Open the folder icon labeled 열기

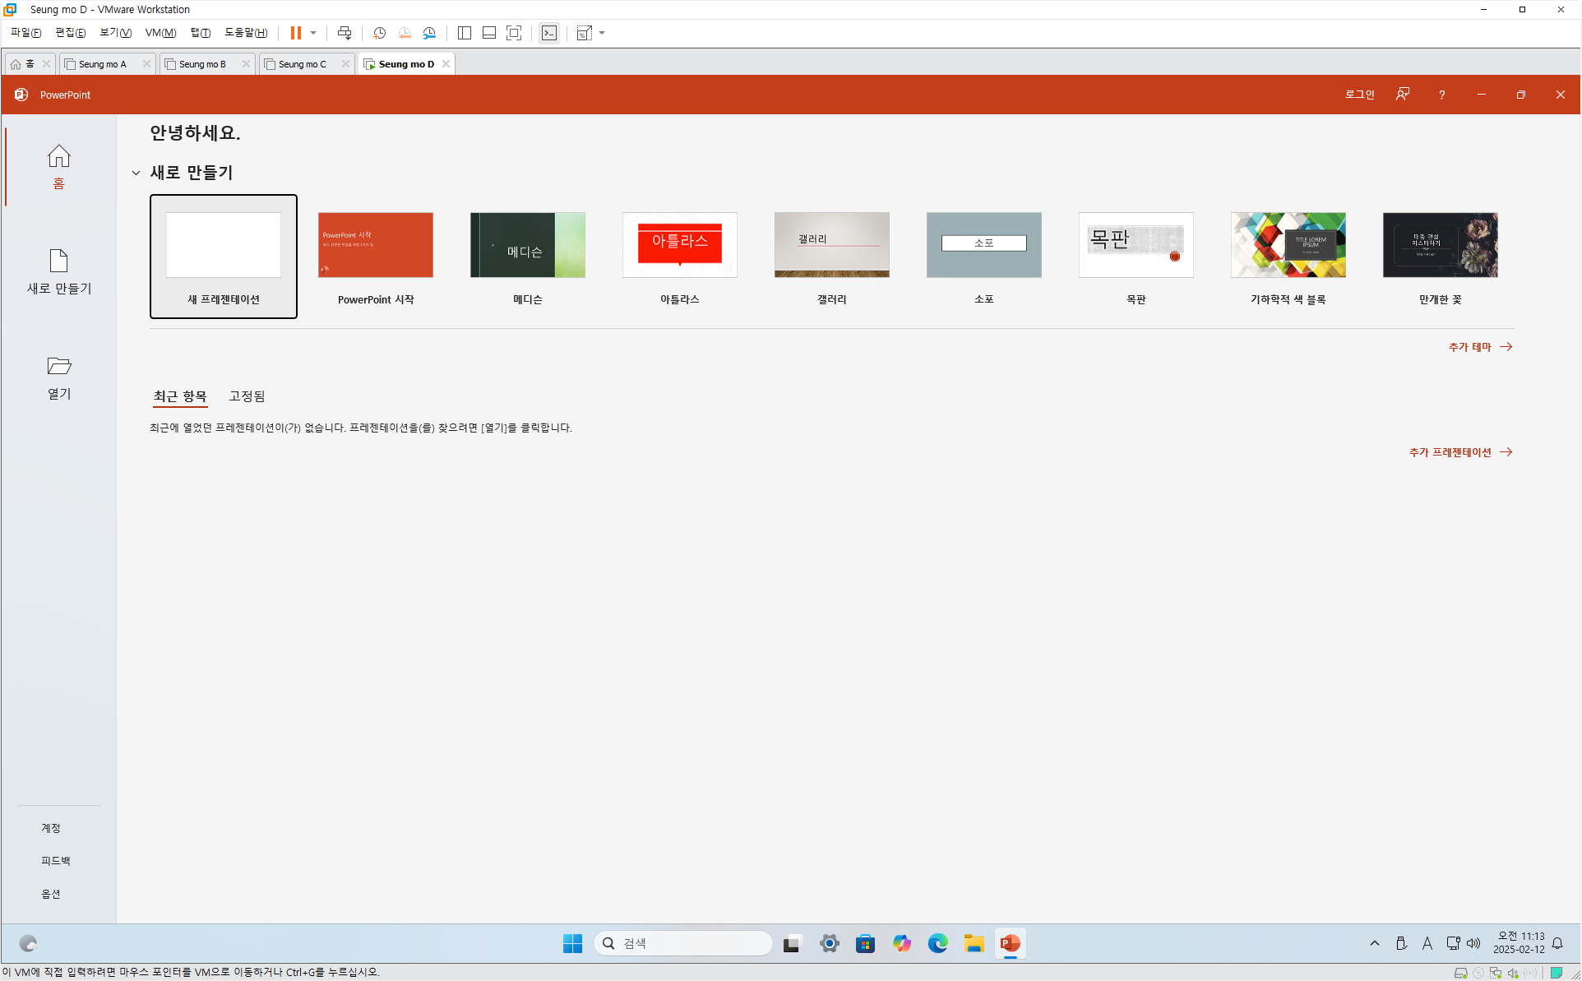tap(58, 366)
